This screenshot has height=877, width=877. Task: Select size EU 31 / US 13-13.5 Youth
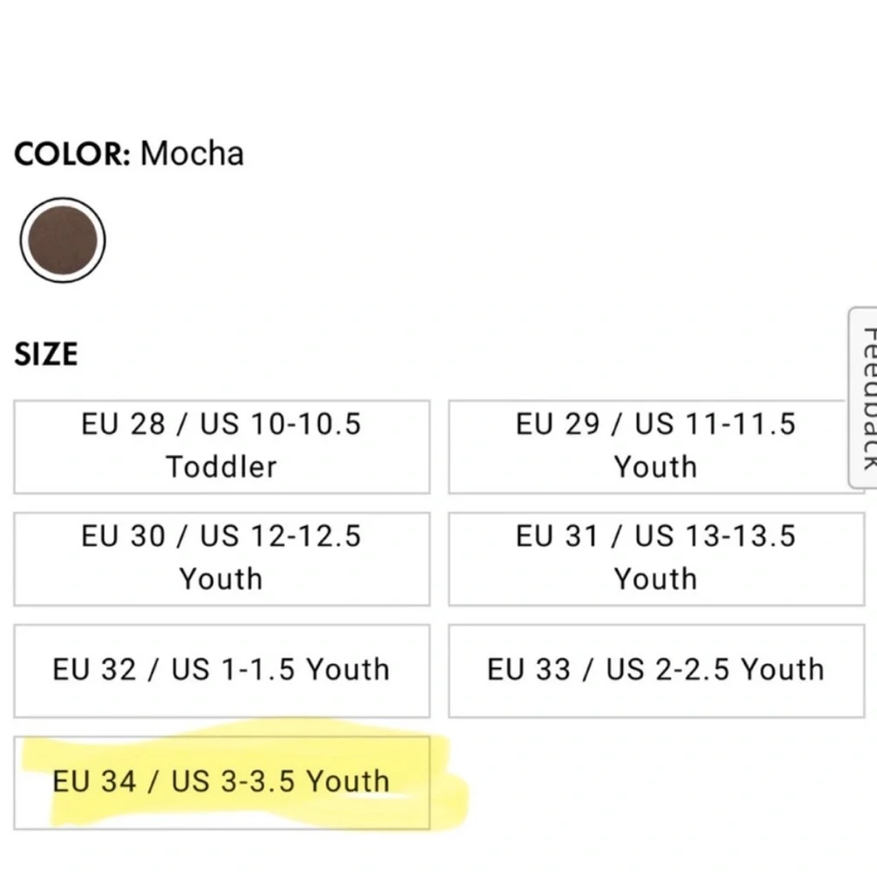click(655, 559)
